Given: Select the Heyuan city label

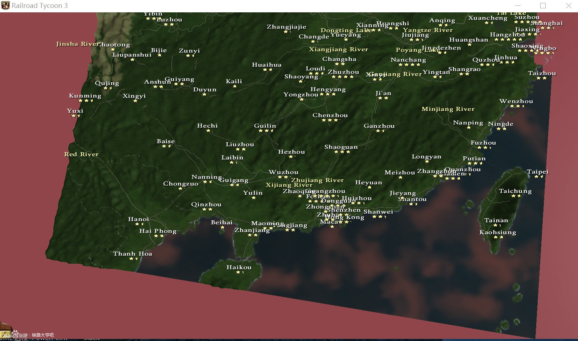Looking at the screenshot, I should [x=368, y=183].
